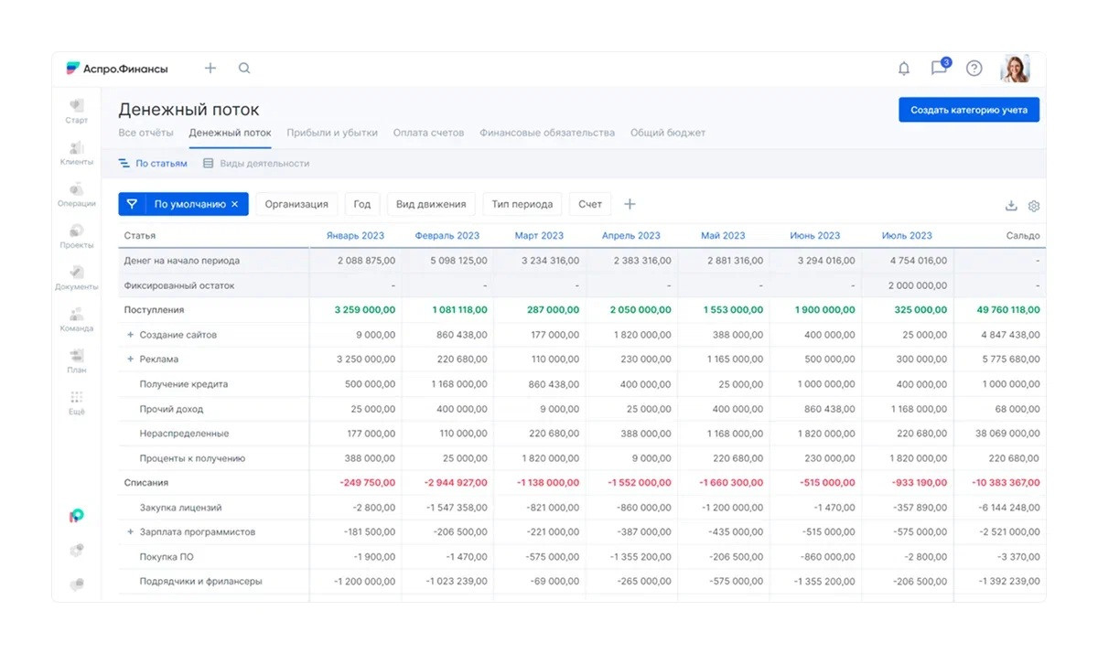1098x654 pixels.
Task: Click the help question mark icon
Action: (x=974, y=69)
